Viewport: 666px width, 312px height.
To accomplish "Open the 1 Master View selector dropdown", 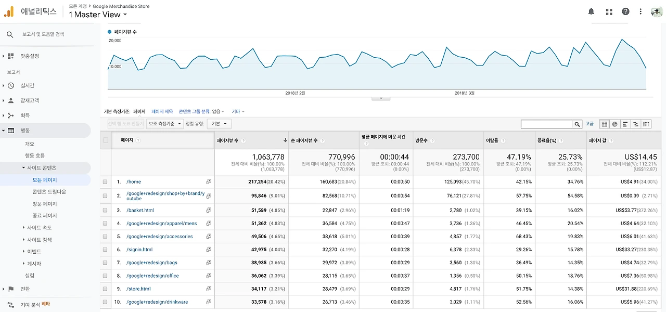I will pos(98,15).
